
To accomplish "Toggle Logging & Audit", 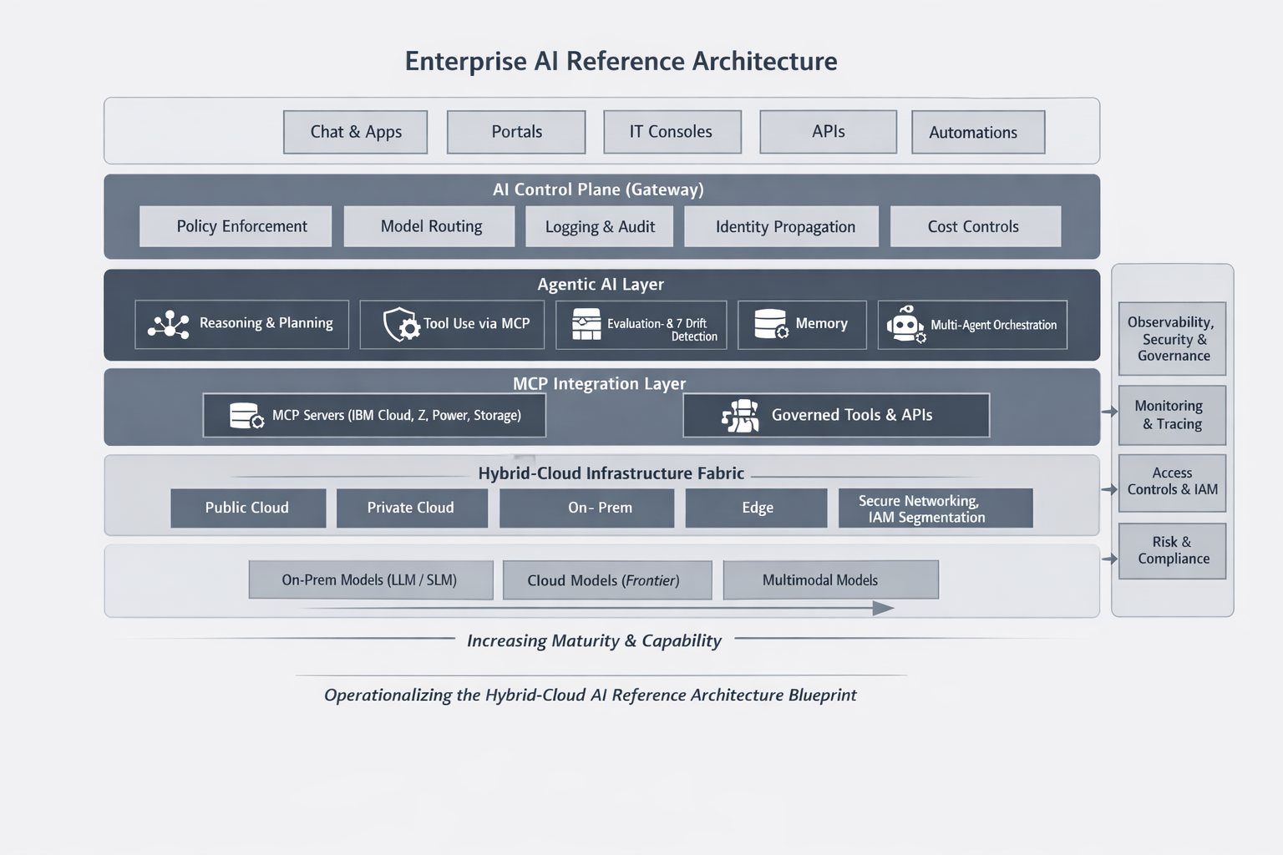I will click(599, 226).
